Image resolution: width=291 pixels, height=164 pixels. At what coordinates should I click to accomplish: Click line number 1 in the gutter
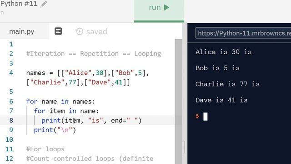[11, 44]
